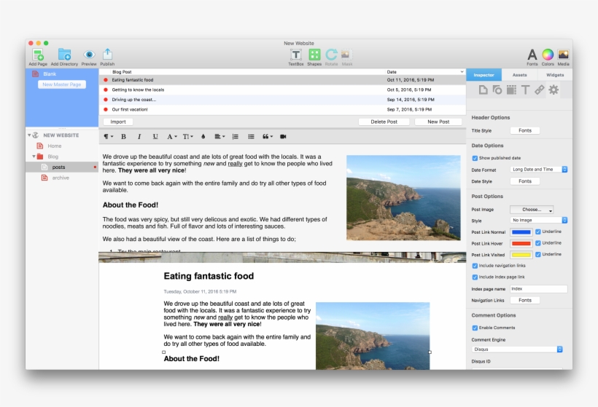Collapse the NEW WEBSITE tree
Screen dimensions: 598x407
pos(29,135)
